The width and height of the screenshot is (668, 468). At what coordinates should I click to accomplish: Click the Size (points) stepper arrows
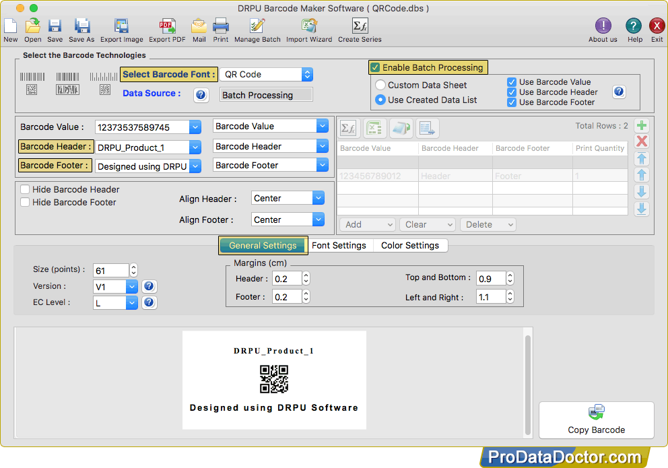134,270
